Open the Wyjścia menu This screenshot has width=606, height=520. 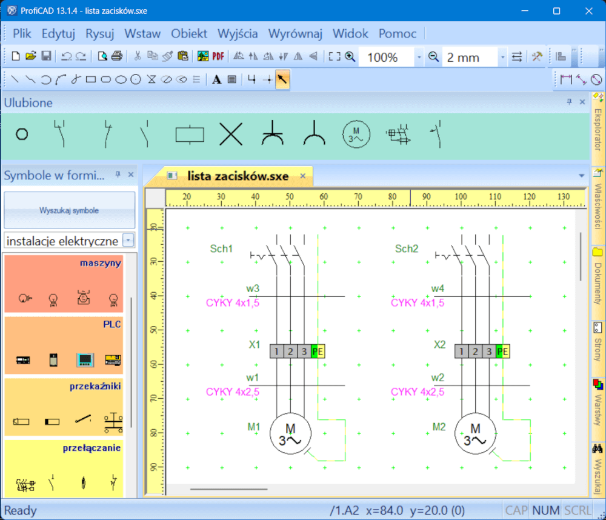[238, 33]
